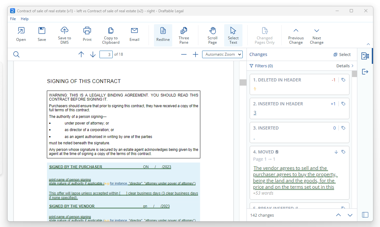Open Filters (0) in Changes panel
Viewport: 380px width, 227px height.
261,66
